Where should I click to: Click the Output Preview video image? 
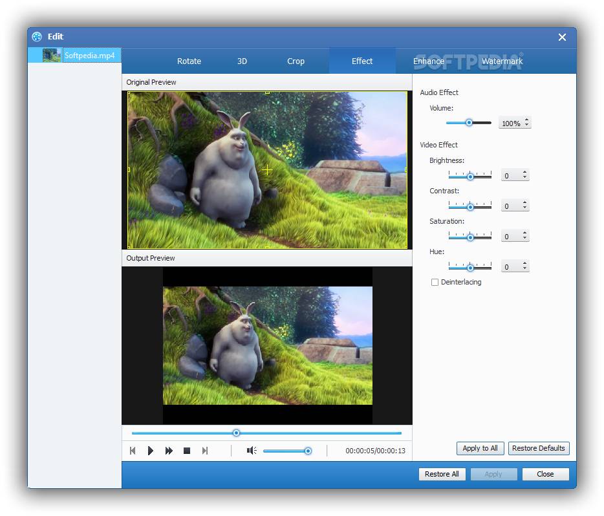(x=268, y=345)
